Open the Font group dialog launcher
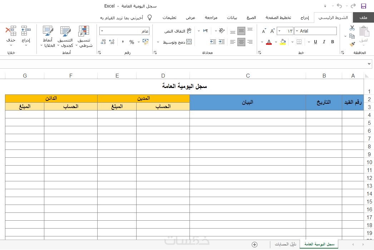Viewport: 374px width, 250px height. [260, 53]
